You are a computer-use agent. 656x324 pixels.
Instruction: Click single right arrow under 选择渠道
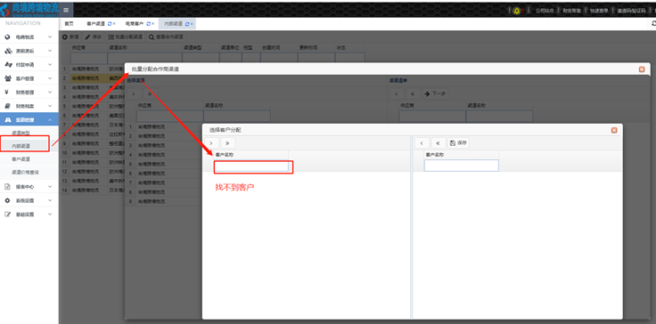134,93
